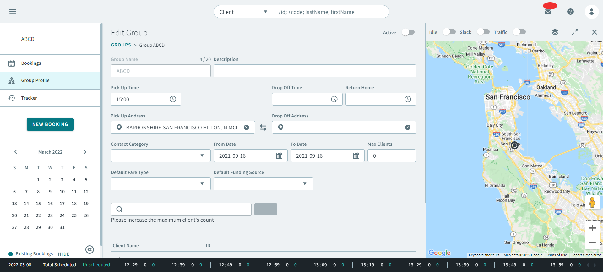The height and width of the screenshot is (272, 603).
Task: Expand the Contact Category dropdown
Action: (160, 156)
